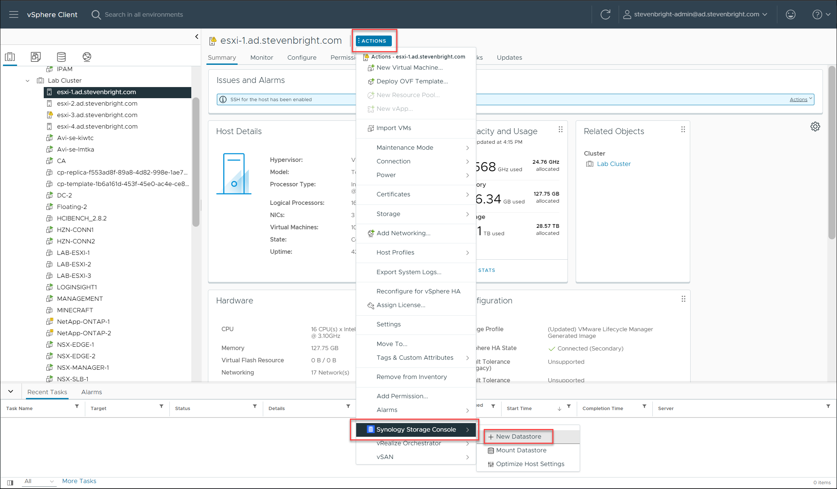Collapse the Recent Tasks panel chevron
The image size is (837, 489).
(x=11, y=392)
